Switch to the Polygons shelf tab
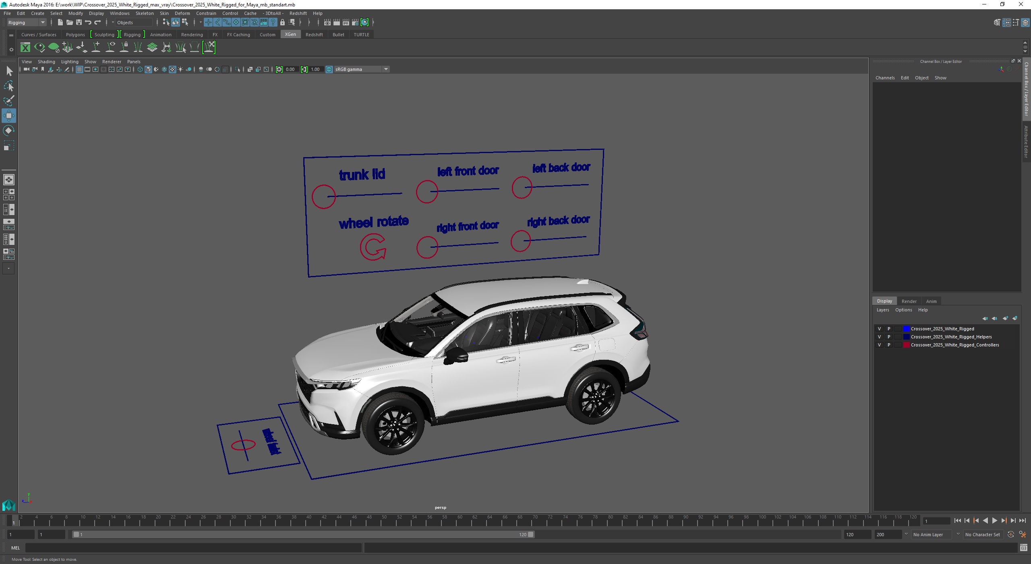 point(75,35)
